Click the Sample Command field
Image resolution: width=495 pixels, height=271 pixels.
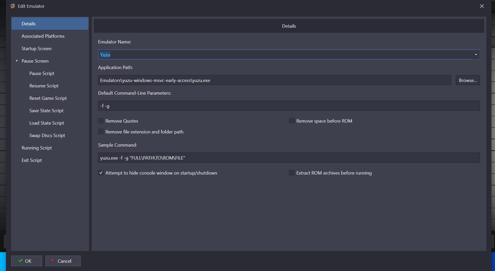(289, 158)
